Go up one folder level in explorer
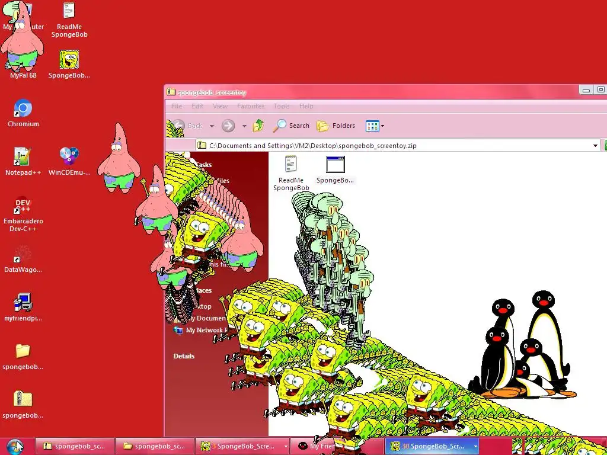This screenshot has height=455, width=607. tap(258, 126)
